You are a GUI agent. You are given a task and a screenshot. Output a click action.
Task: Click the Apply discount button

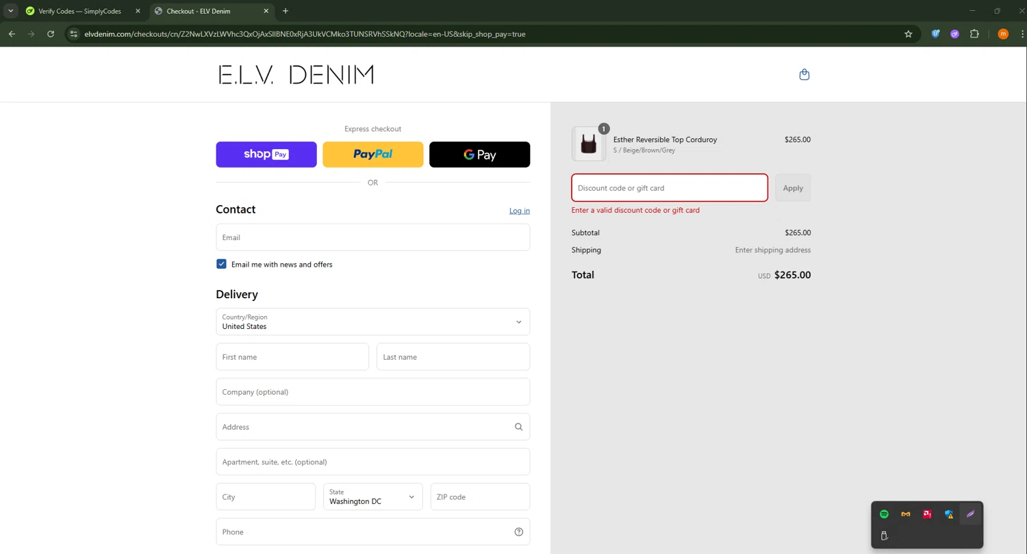pyautogui.click(x=793, y=188)
